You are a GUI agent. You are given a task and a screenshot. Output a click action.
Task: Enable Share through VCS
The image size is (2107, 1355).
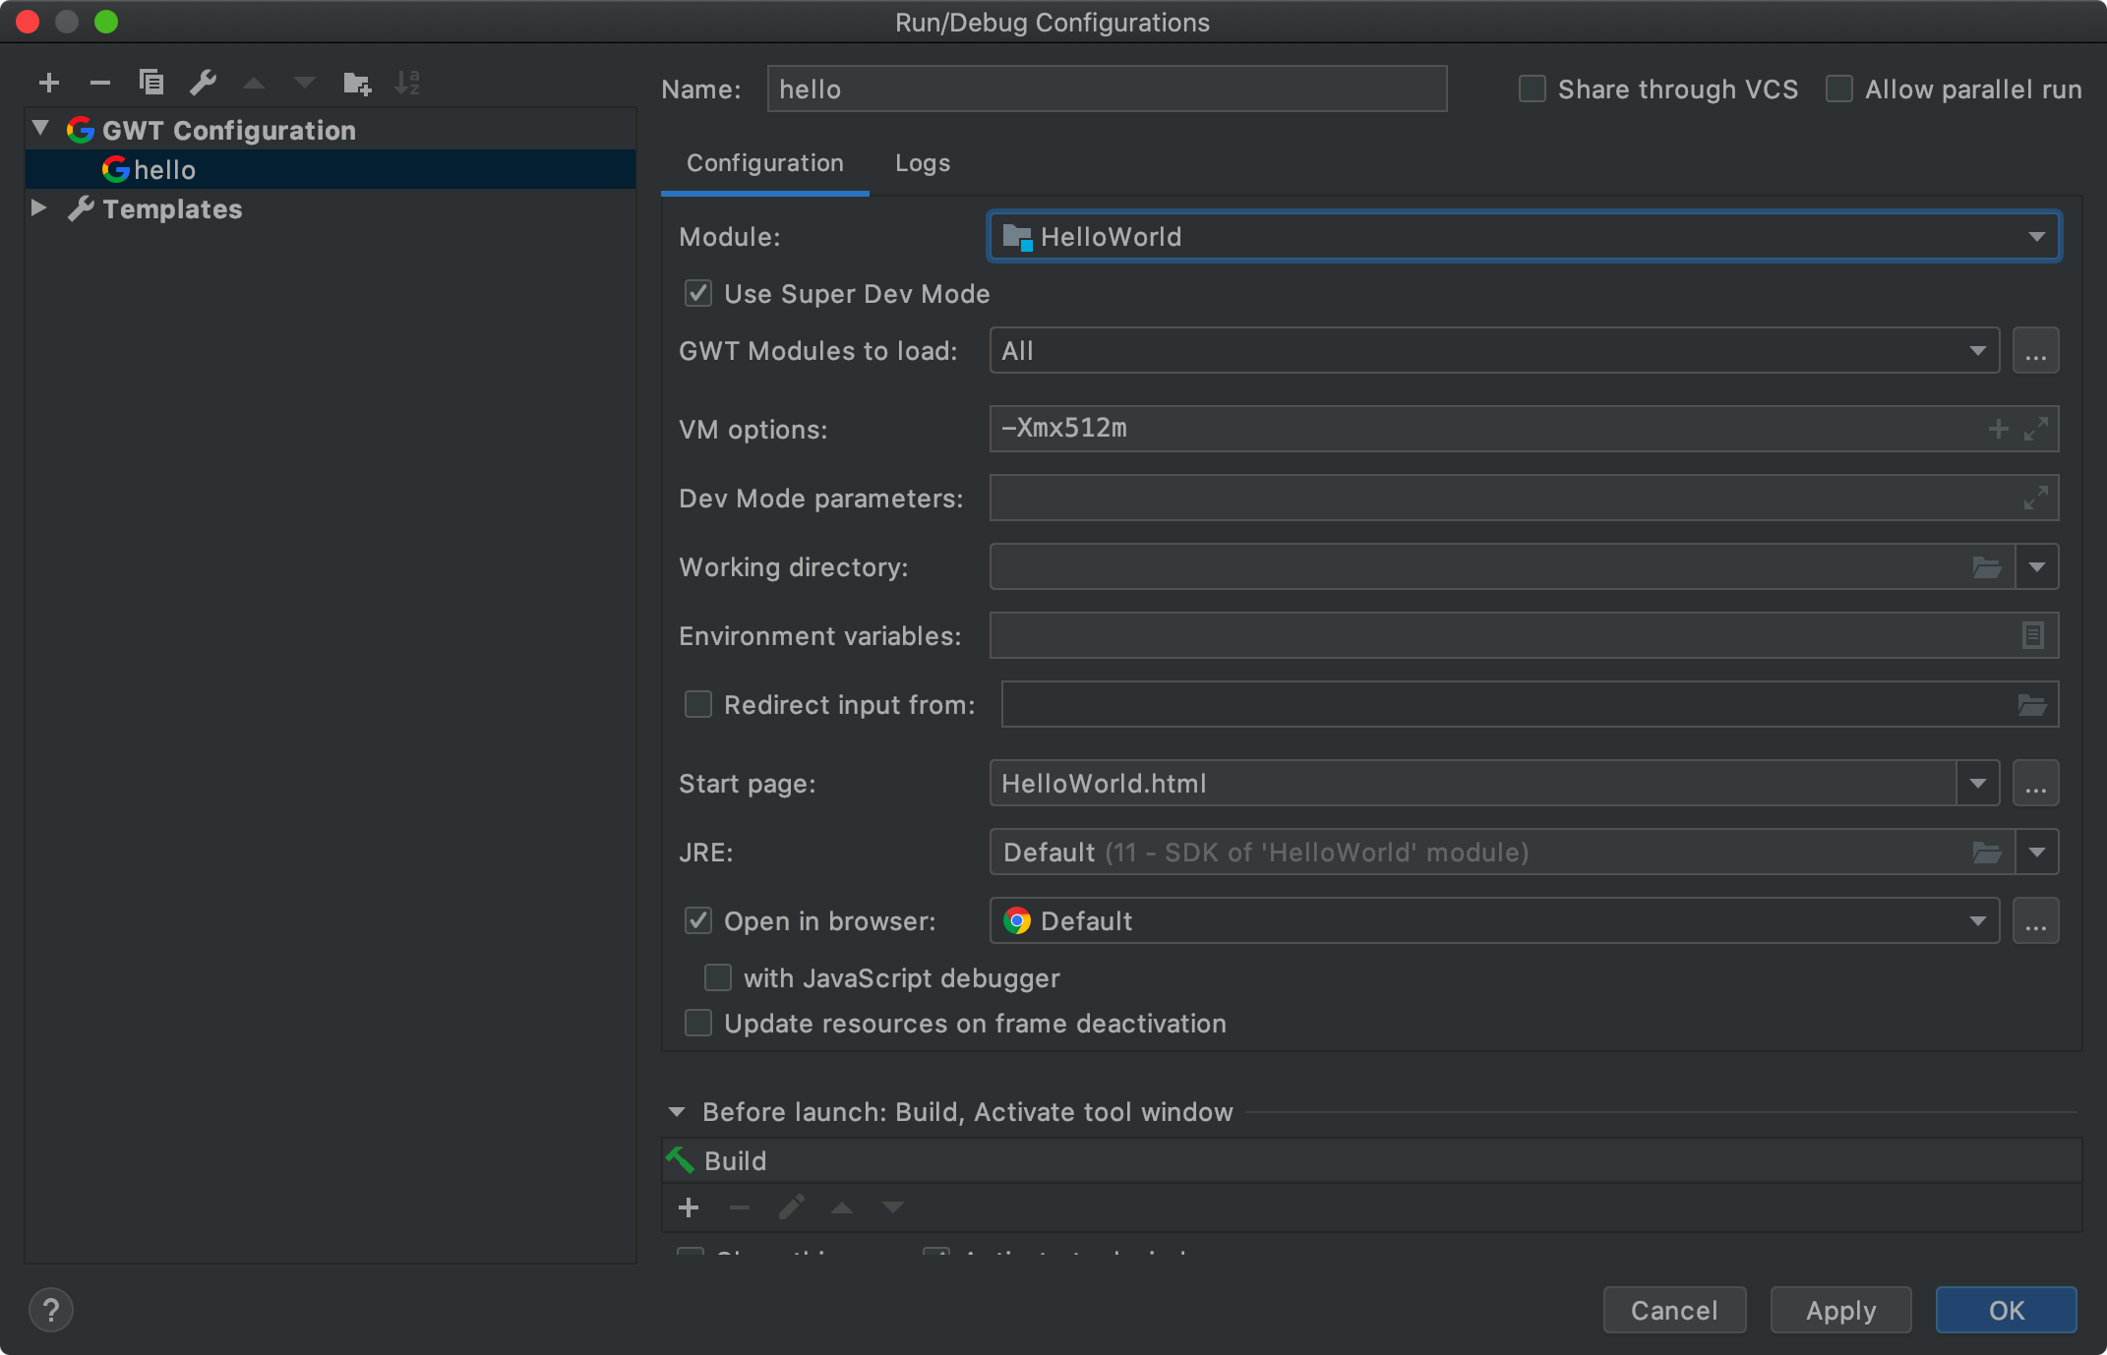[x=1533, y=89]
